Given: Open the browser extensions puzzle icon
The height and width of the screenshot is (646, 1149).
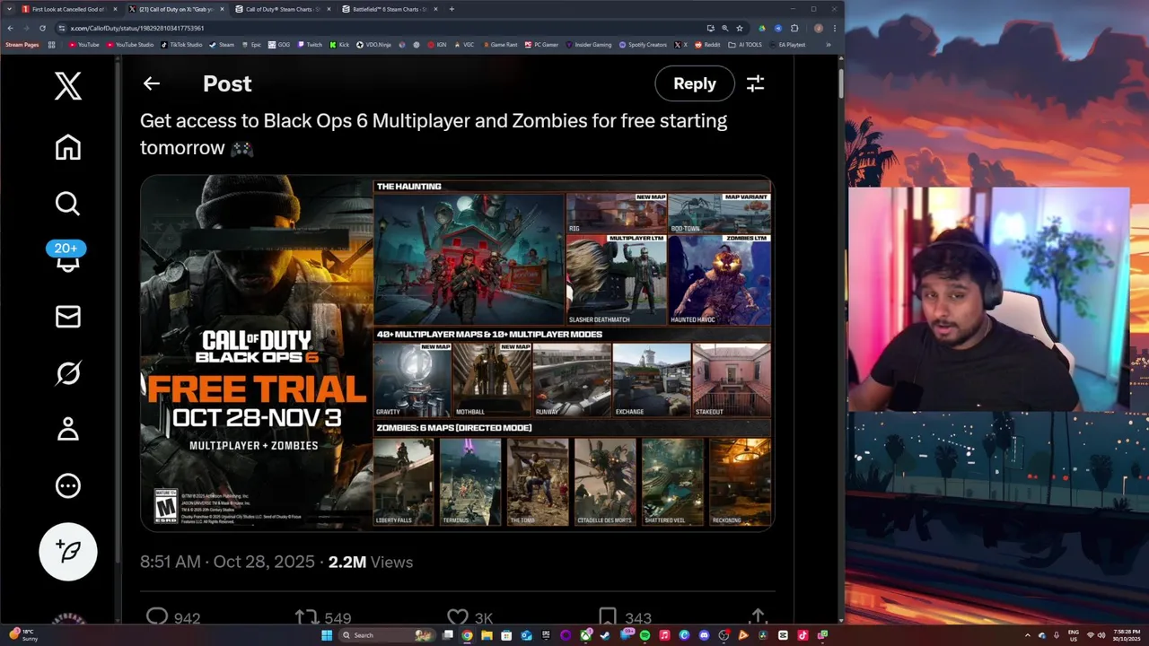Looking at the screenshot, I should click(x=794, y=28).
